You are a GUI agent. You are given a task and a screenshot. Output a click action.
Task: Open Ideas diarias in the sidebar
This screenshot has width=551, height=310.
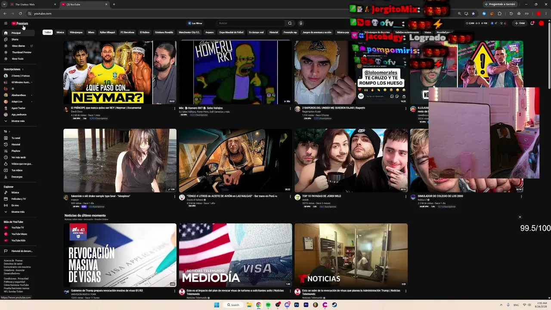18,46
